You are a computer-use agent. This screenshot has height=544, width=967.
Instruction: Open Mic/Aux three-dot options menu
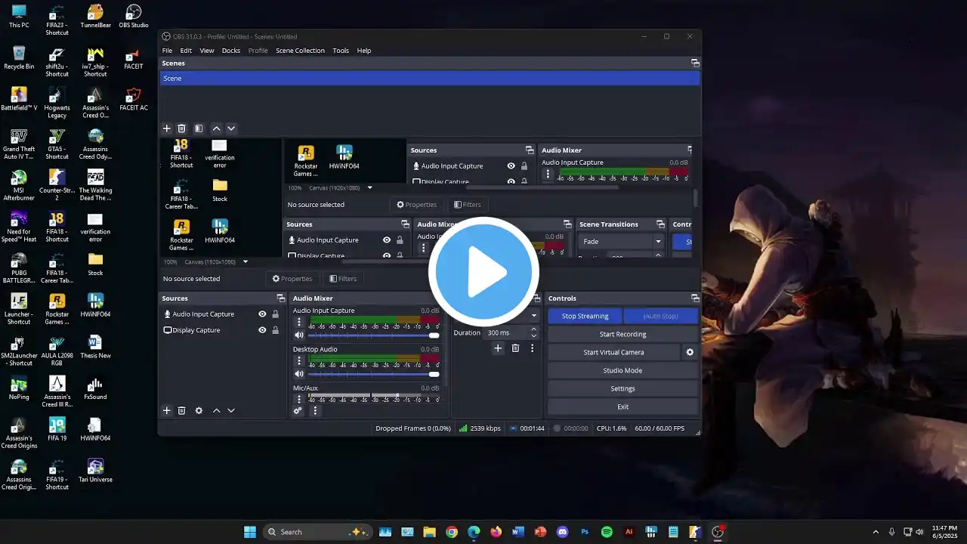tap(299, 399)
